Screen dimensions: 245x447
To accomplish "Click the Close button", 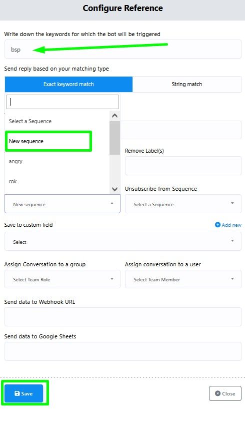I will coord(225,393).
